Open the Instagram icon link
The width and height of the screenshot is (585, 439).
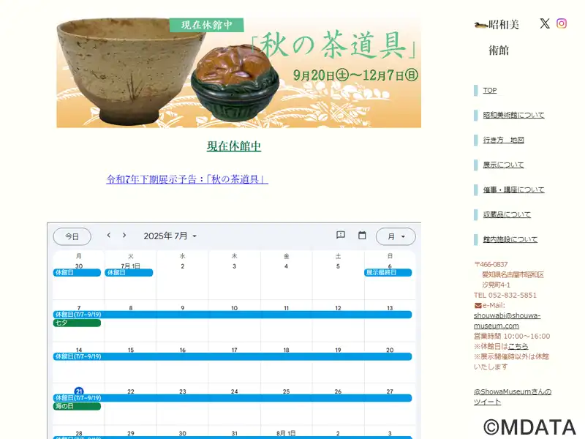562,23
